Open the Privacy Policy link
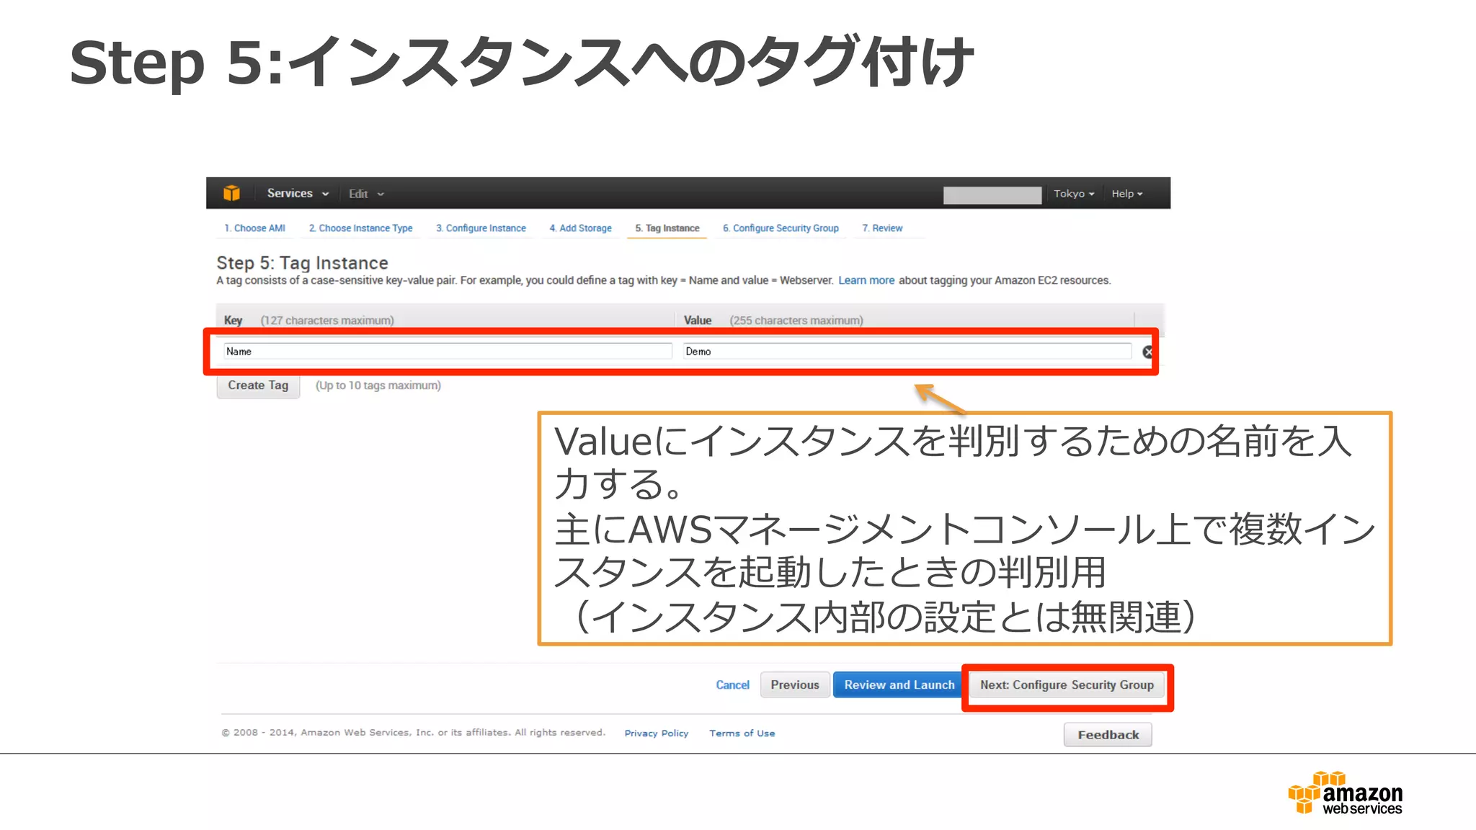 point(656,733)
